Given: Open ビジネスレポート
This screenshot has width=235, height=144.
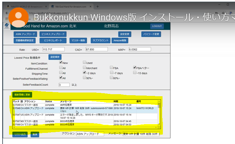Looking at the screenshot, I should click(53, 40).
